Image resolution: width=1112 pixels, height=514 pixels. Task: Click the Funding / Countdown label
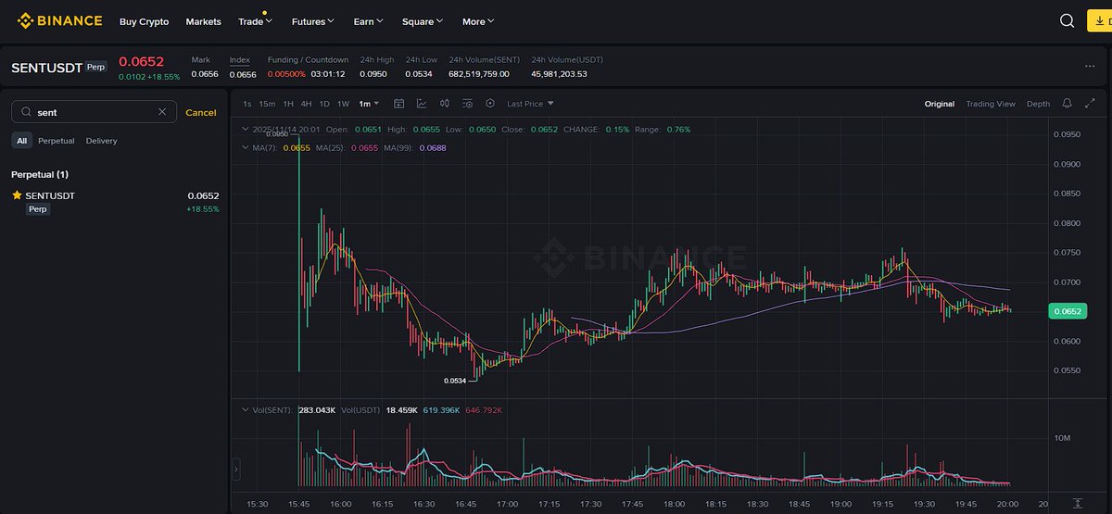pos(308,60)
